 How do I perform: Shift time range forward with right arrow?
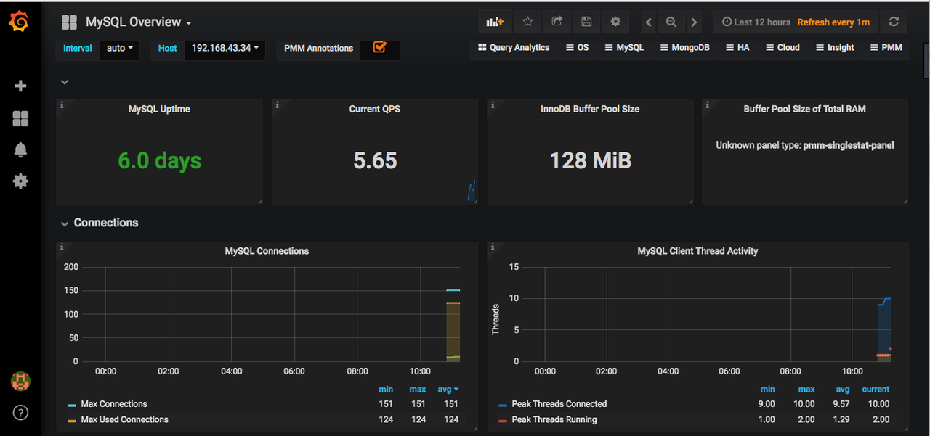pyautogui.click(x=695, y=22)
